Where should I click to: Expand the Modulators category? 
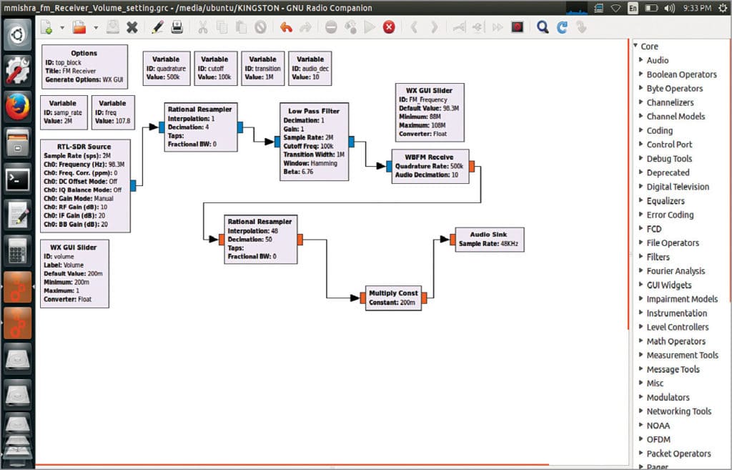668,397
